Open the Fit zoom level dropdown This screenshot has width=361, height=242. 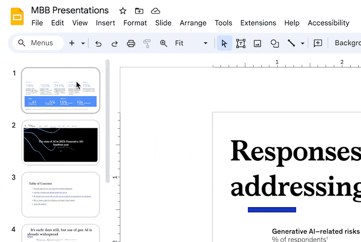[191, 43]
